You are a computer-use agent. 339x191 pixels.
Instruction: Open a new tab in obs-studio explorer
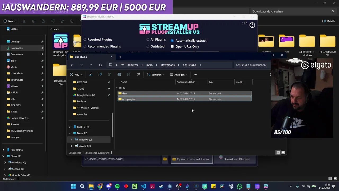pyautogui.click(x=120, y=57)
